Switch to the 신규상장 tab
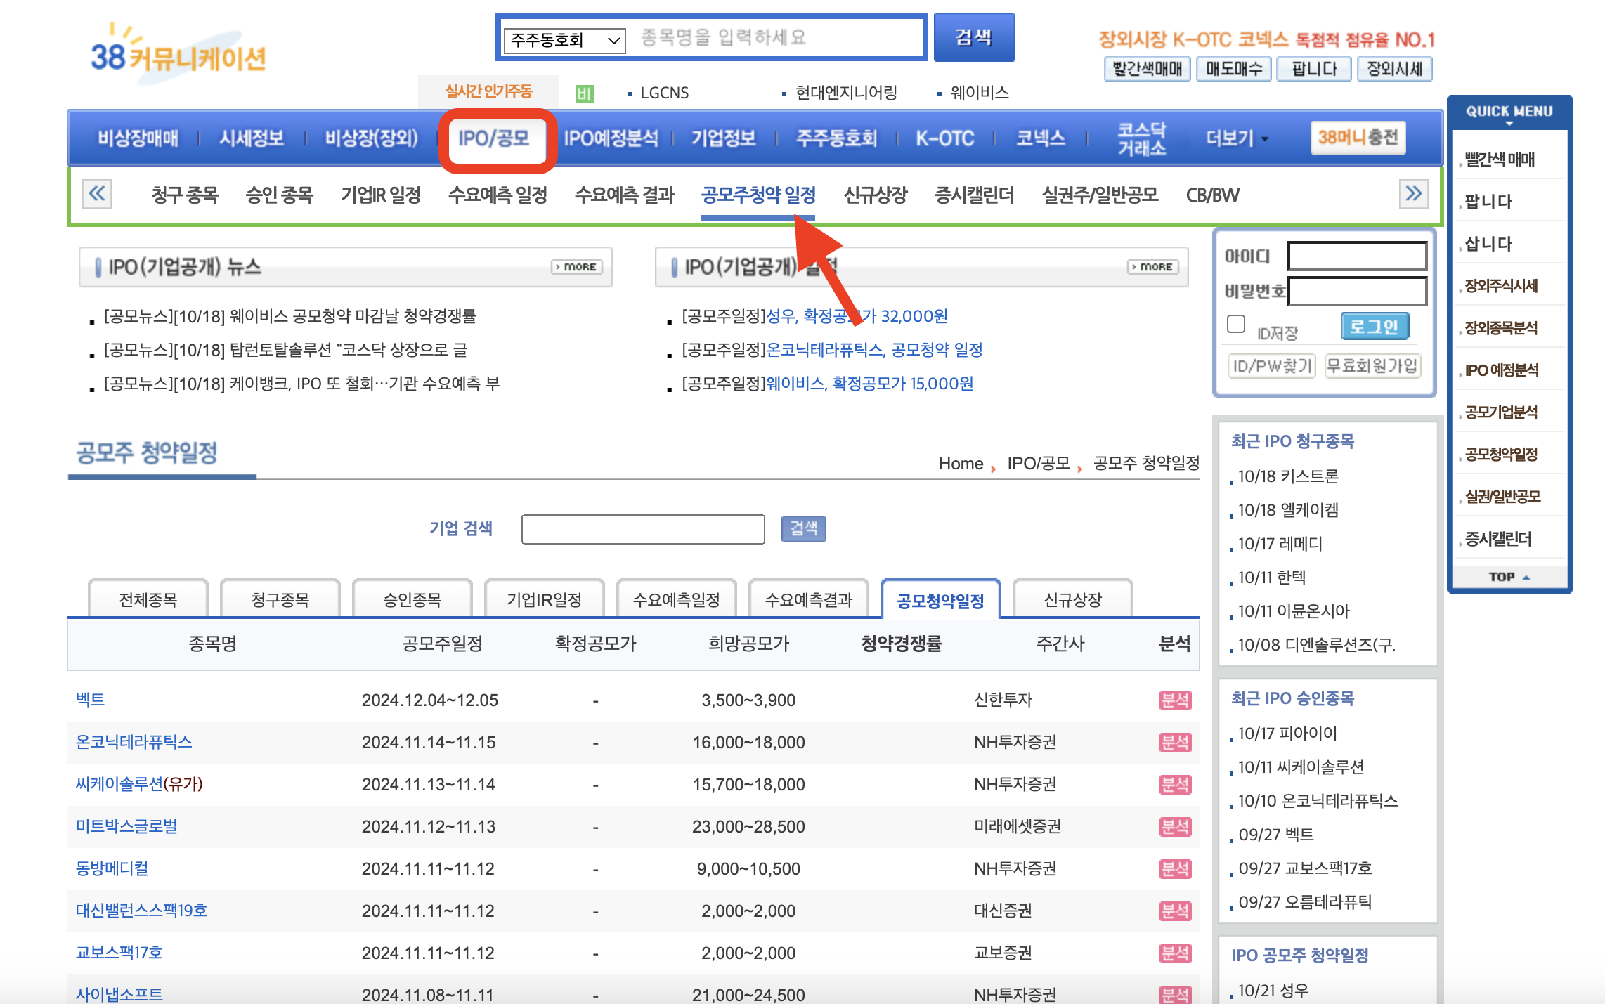 coord(1073,599)
